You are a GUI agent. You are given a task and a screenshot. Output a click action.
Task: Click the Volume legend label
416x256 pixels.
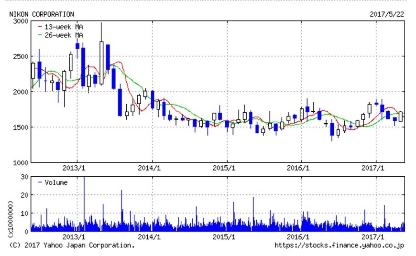pos(56,182)
